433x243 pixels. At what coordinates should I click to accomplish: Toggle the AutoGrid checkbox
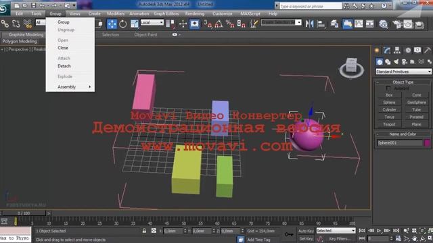pyautogui.click(x=388, y=88)
